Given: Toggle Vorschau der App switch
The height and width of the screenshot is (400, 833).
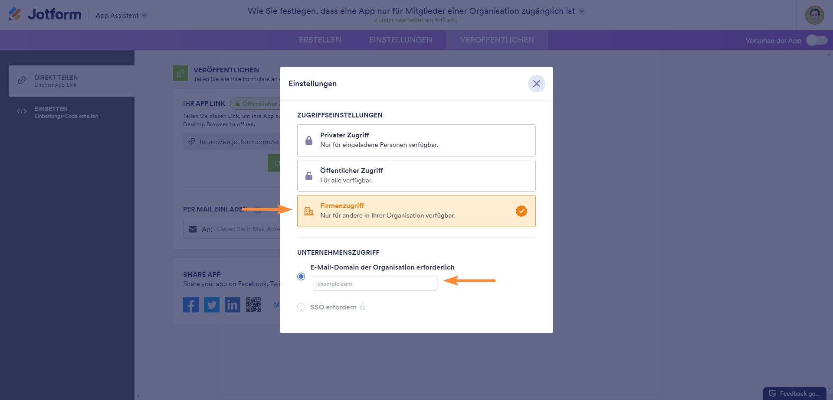Looking at the screenshot, I should (x=817, y=40).
